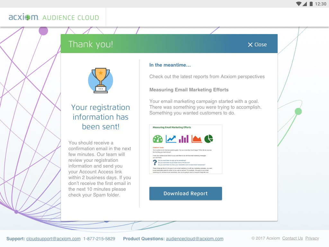This screenshot has height=247, width=329.
Task: Click the purple bar chart icon
Action: 183,139
